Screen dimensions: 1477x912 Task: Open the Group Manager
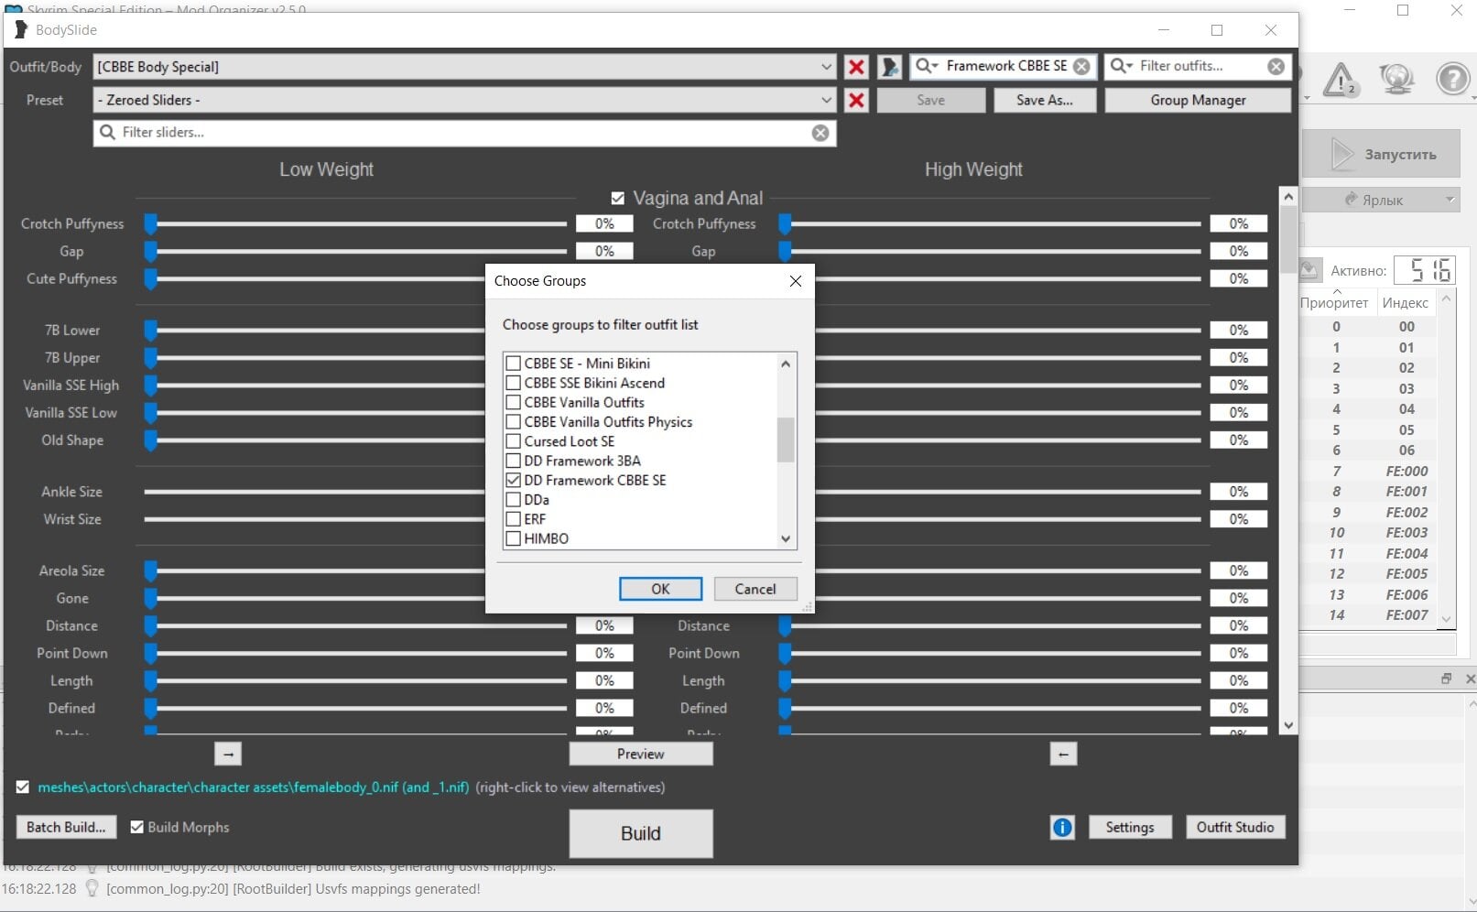1198,100
